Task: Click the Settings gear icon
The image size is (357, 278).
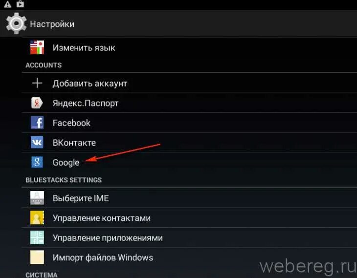Action: [16, 23]
